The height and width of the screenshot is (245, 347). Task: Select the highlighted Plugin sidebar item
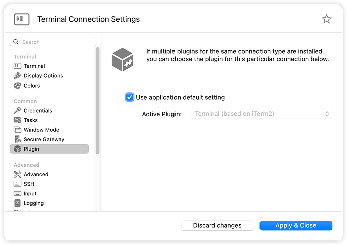[49, 149]
